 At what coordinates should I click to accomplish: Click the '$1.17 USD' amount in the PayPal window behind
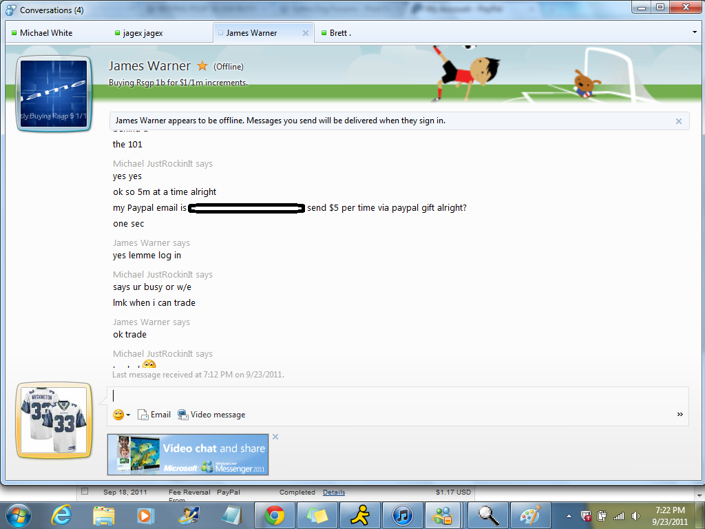pyautogui.click(x=453, y=492)
